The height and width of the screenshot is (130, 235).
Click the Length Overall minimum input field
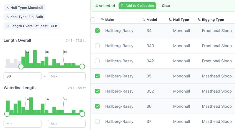click(22, 76)
